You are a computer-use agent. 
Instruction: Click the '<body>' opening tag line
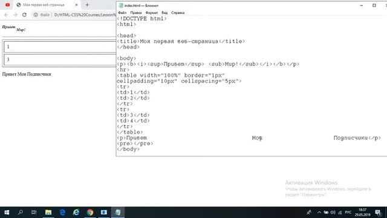[x=126, y=58]
